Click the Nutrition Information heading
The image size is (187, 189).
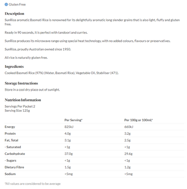tap(23, 100)
